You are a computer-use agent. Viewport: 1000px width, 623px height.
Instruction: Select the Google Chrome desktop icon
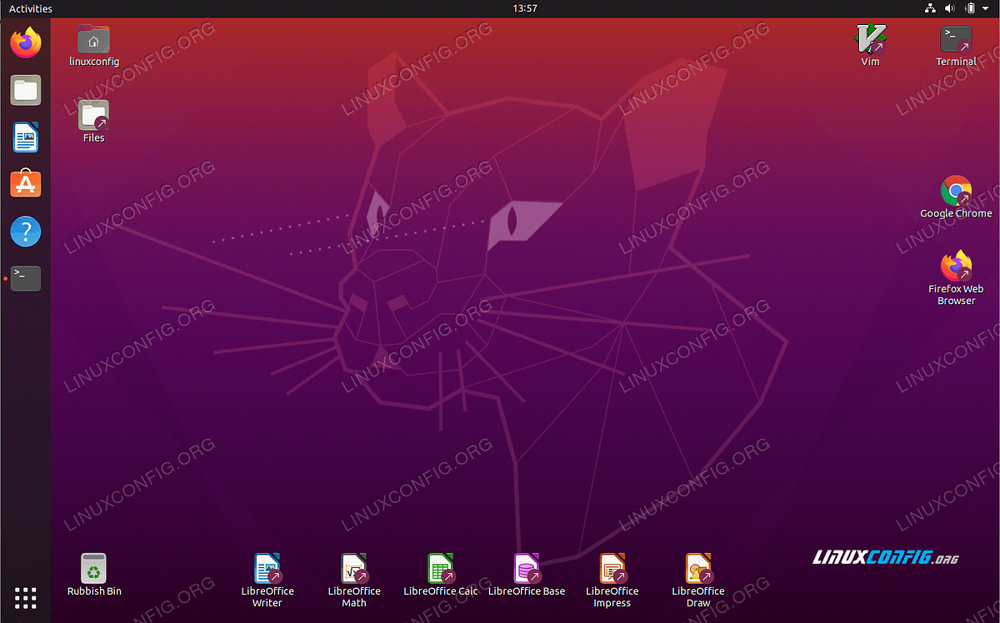click(956, 197)
